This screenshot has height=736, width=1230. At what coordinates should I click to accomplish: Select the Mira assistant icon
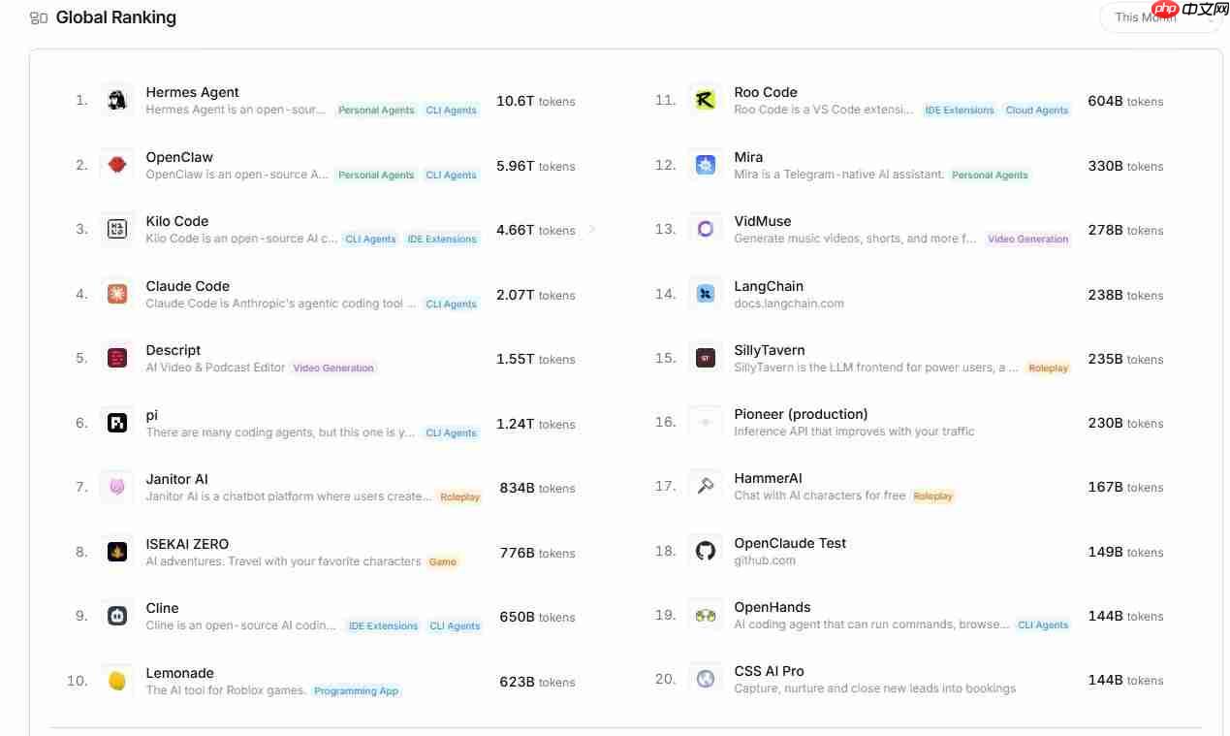(706, 165)
